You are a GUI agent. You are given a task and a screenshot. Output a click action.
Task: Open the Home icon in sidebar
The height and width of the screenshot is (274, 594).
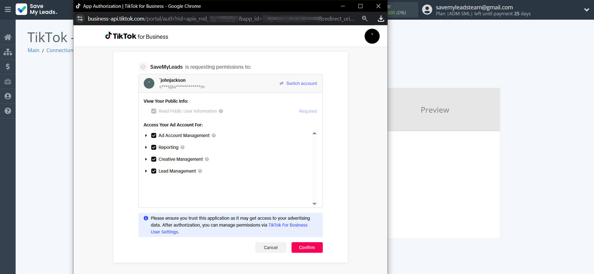pyautogui.click(x=8, y=37)
